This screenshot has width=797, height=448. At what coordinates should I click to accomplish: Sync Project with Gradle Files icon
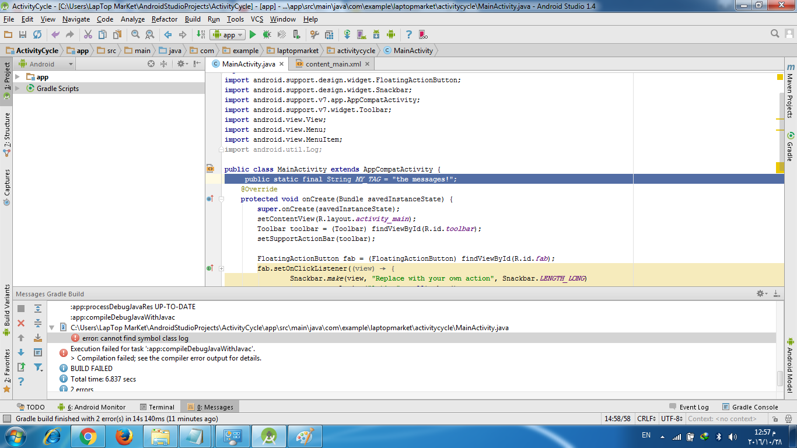(347, 34)
